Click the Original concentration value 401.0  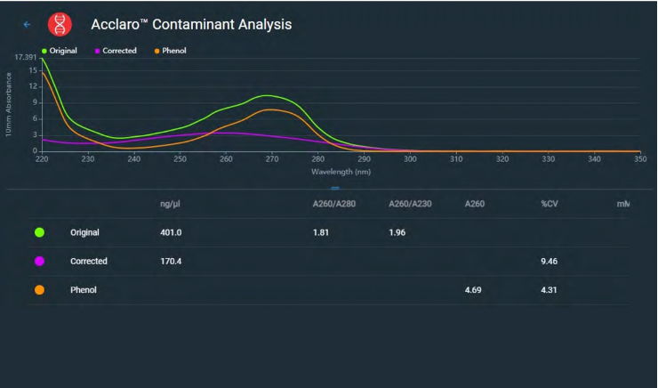171,232
